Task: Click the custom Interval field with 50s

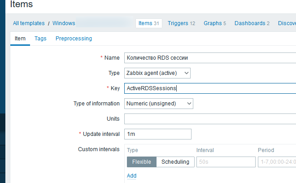Action: coord(226,162)
